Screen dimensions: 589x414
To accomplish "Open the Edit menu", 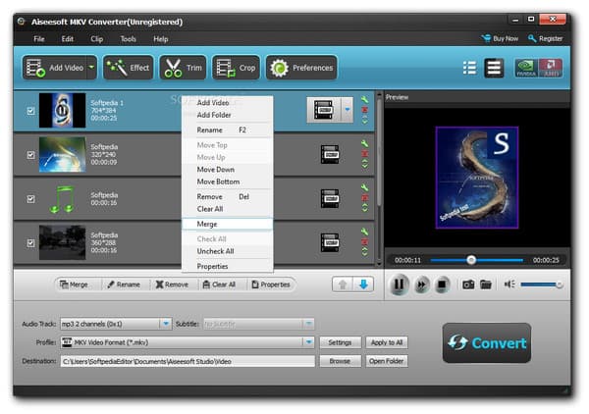I will click(68, 38).
